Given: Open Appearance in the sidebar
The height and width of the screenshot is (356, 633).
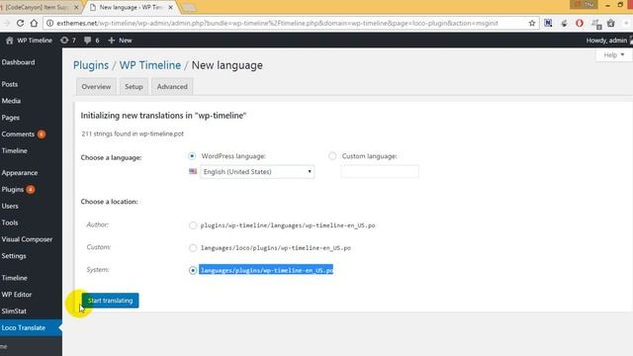Looking at the screenshot, I should point(20,173).
